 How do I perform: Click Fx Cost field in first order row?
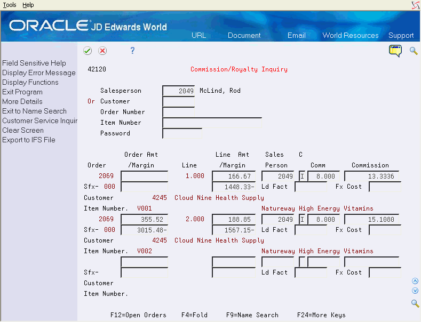[385, 187]
